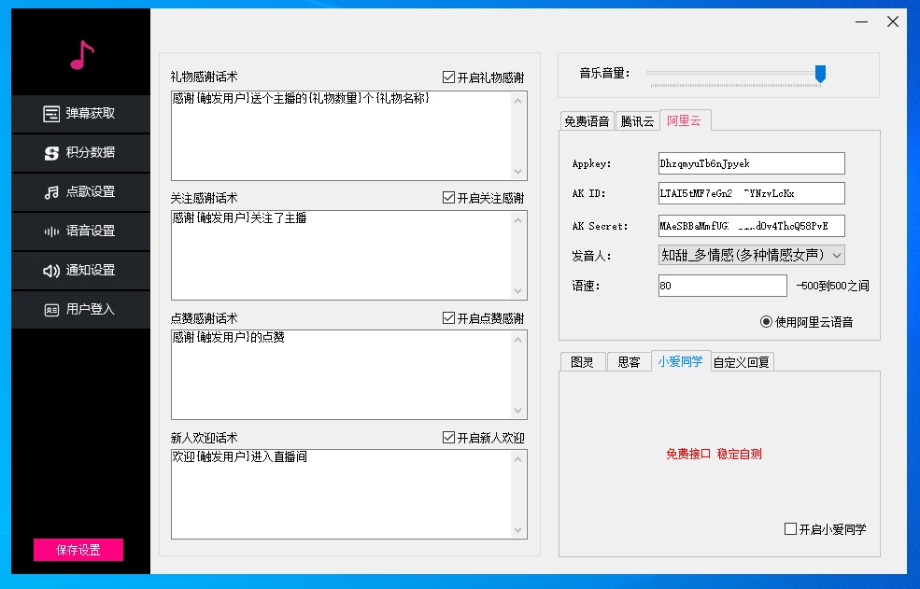Open 点歌设置 from the sidebar
Image resolution: width=920 pixels, height=589 pixels.
pos(80,192)
